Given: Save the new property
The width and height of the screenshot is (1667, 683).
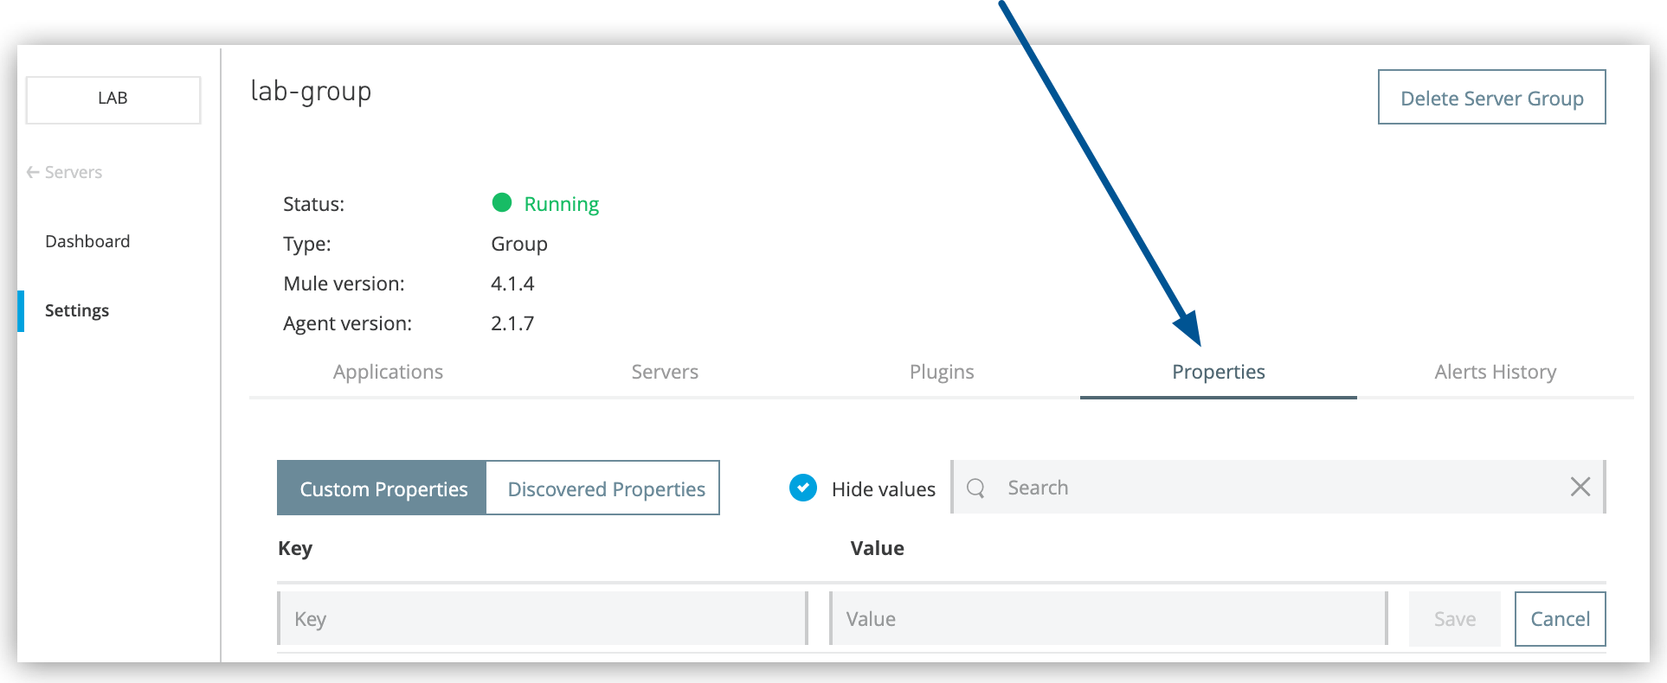Looking at the screenshot, I should click(x=1454, y=618).
